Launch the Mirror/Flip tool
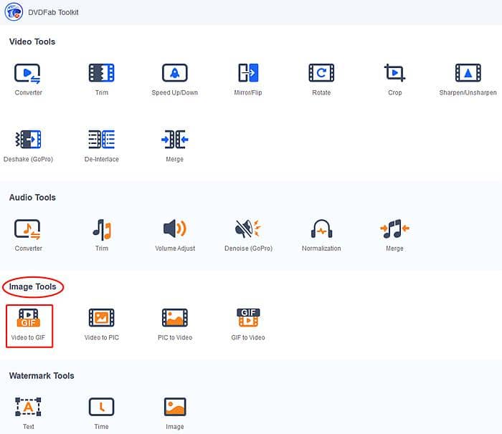502x434 pixels. tap(248, 79)
